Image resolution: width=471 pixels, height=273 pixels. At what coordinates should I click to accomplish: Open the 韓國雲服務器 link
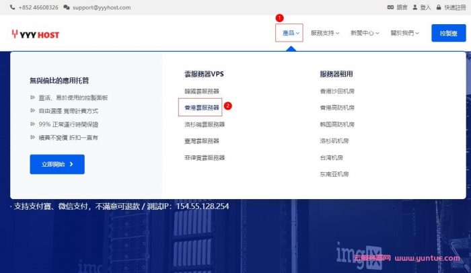click(x=202, y=91)
